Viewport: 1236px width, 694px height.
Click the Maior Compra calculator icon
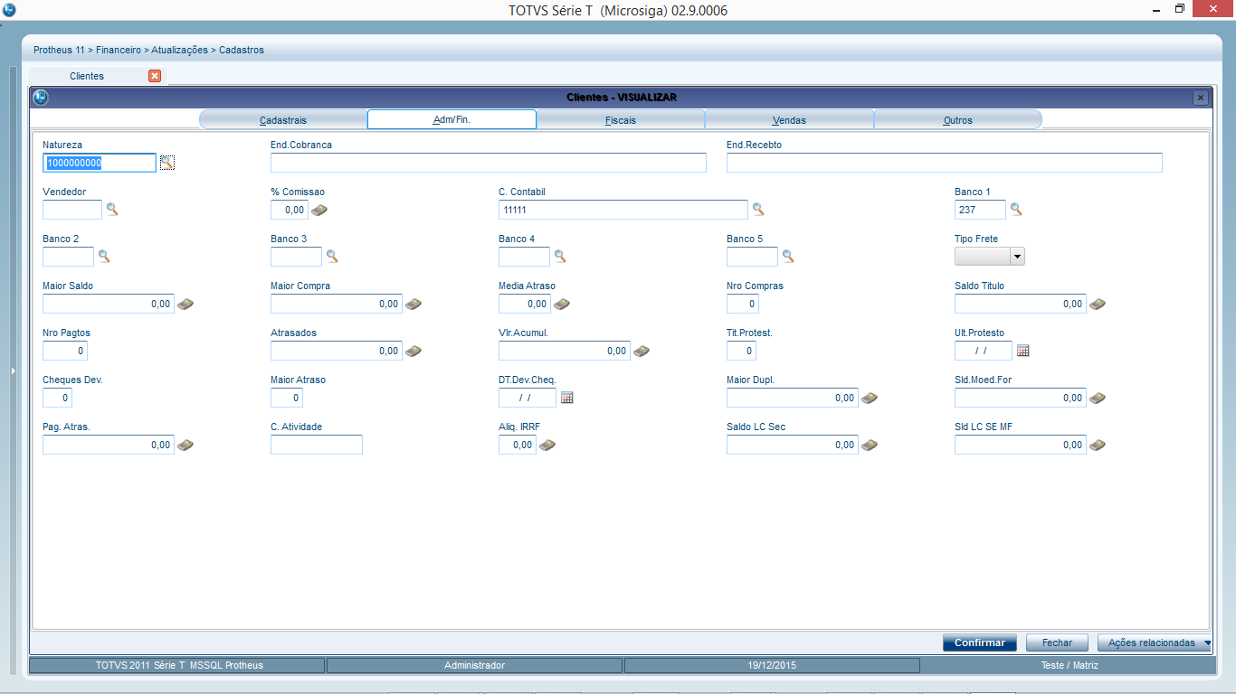[414, 304]
